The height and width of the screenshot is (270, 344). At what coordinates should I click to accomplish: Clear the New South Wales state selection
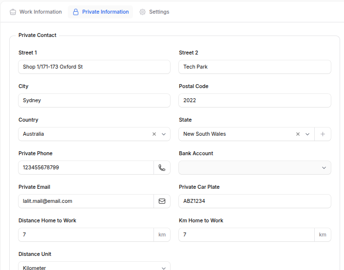[298, 134]
